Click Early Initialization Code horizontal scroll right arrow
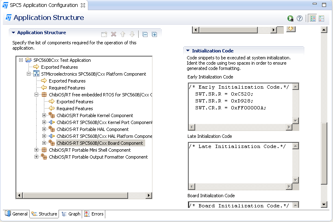 click(x=289, y=127)
